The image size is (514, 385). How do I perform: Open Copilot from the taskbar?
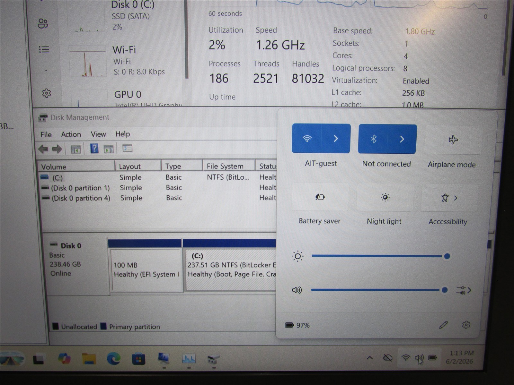pyautogui.click(x=65, y=358)
